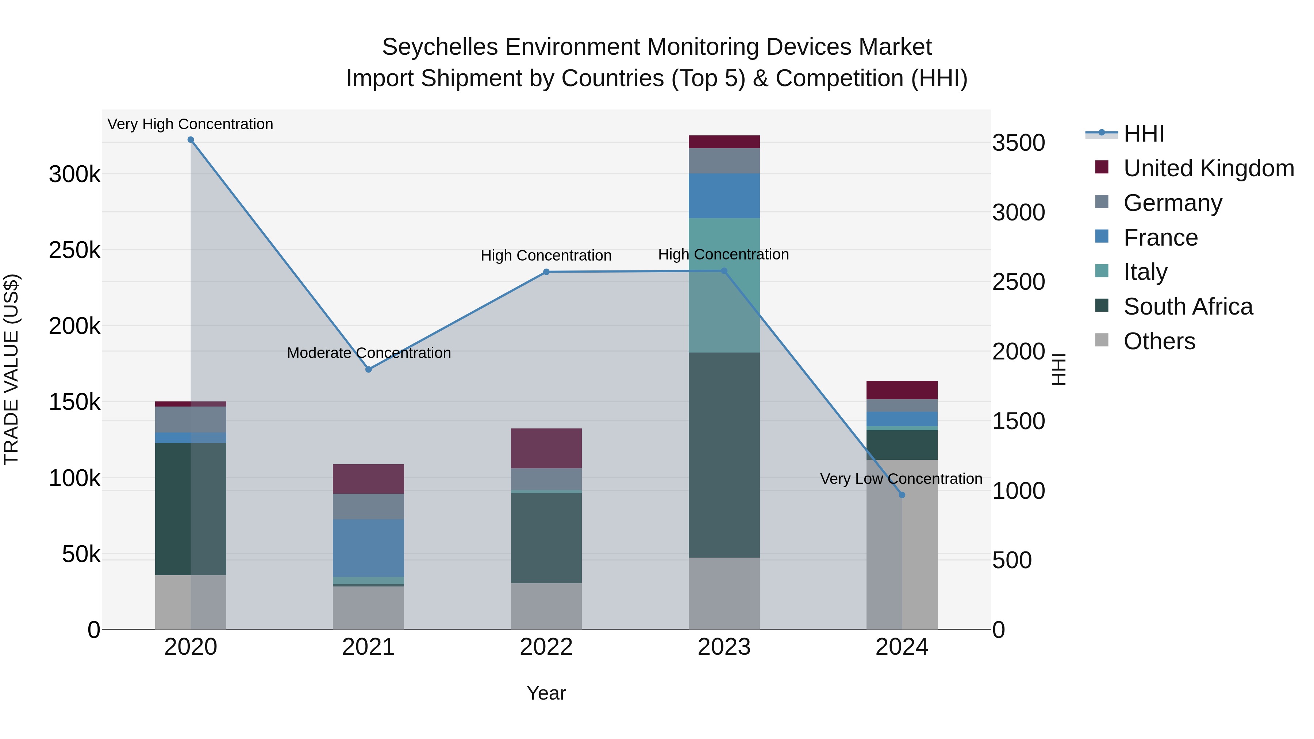This screenshot has height=739, width=1314.
Task: Toggle France legend label
Action: click(1160, 238)
